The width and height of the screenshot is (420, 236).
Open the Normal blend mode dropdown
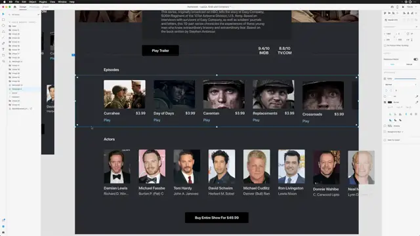click(x=400, y=85)
